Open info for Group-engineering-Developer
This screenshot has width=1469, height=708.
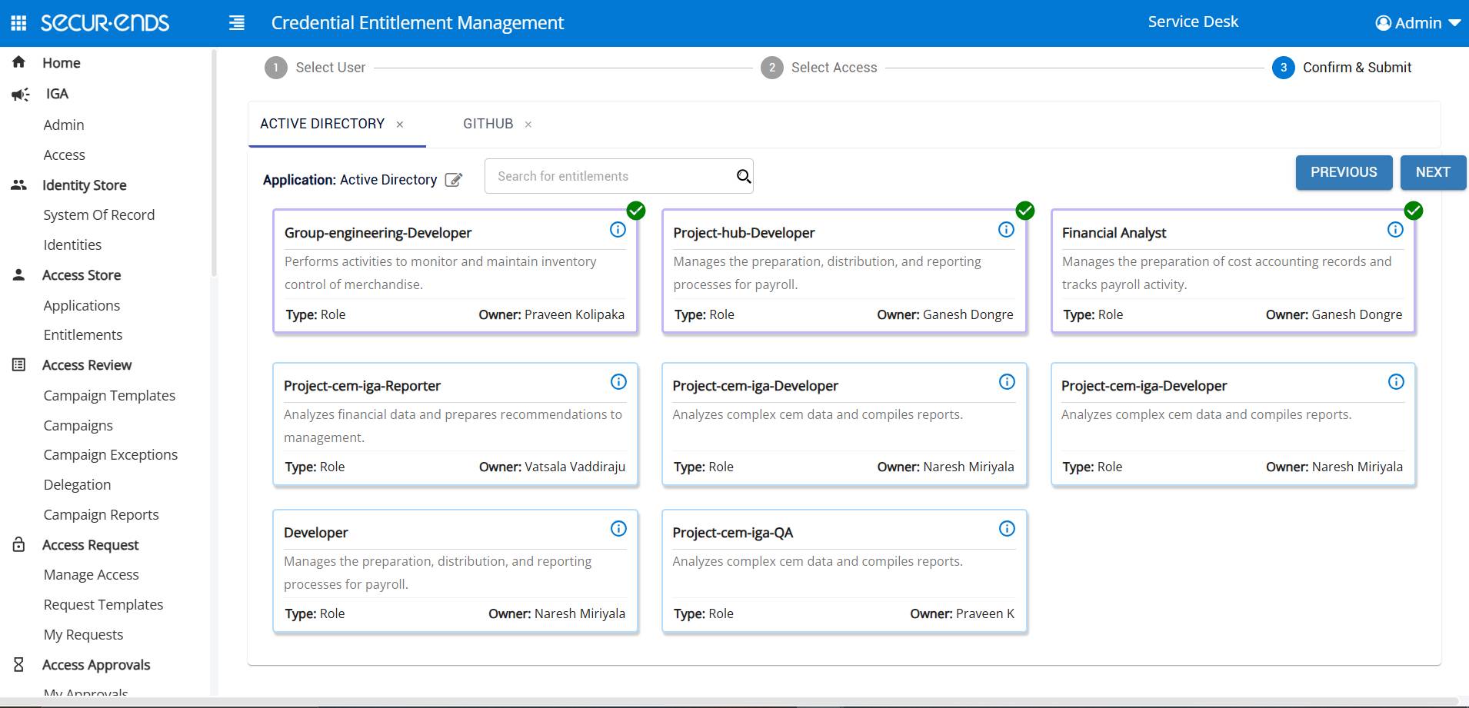618,229
